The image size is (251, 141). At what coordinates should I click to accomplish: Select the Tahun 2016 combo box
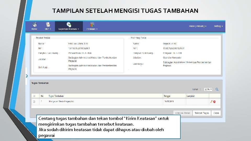coord(208,89)
